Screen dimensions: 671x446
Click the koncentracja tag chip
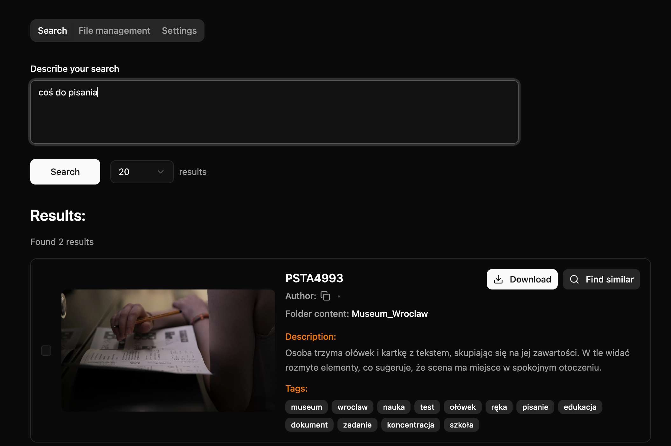coord(410,425)
